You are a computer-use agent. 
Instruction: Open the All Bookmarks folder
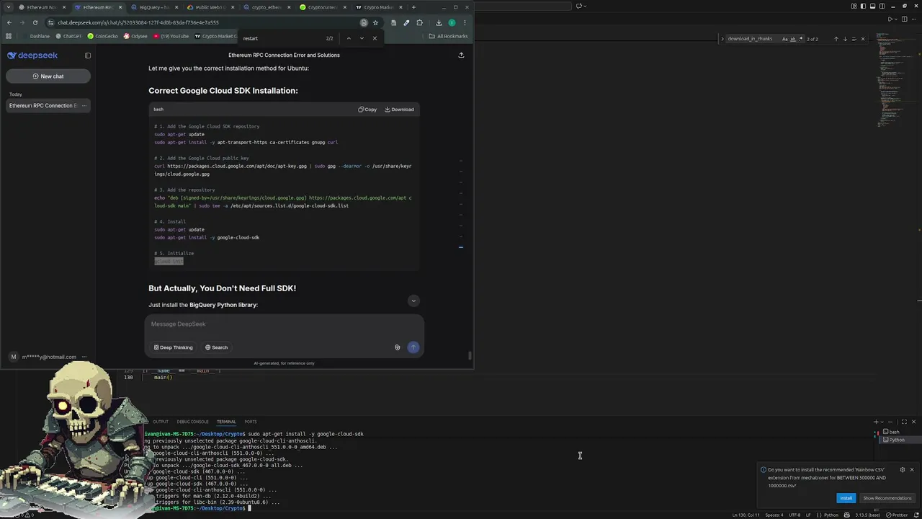[448, 36]
